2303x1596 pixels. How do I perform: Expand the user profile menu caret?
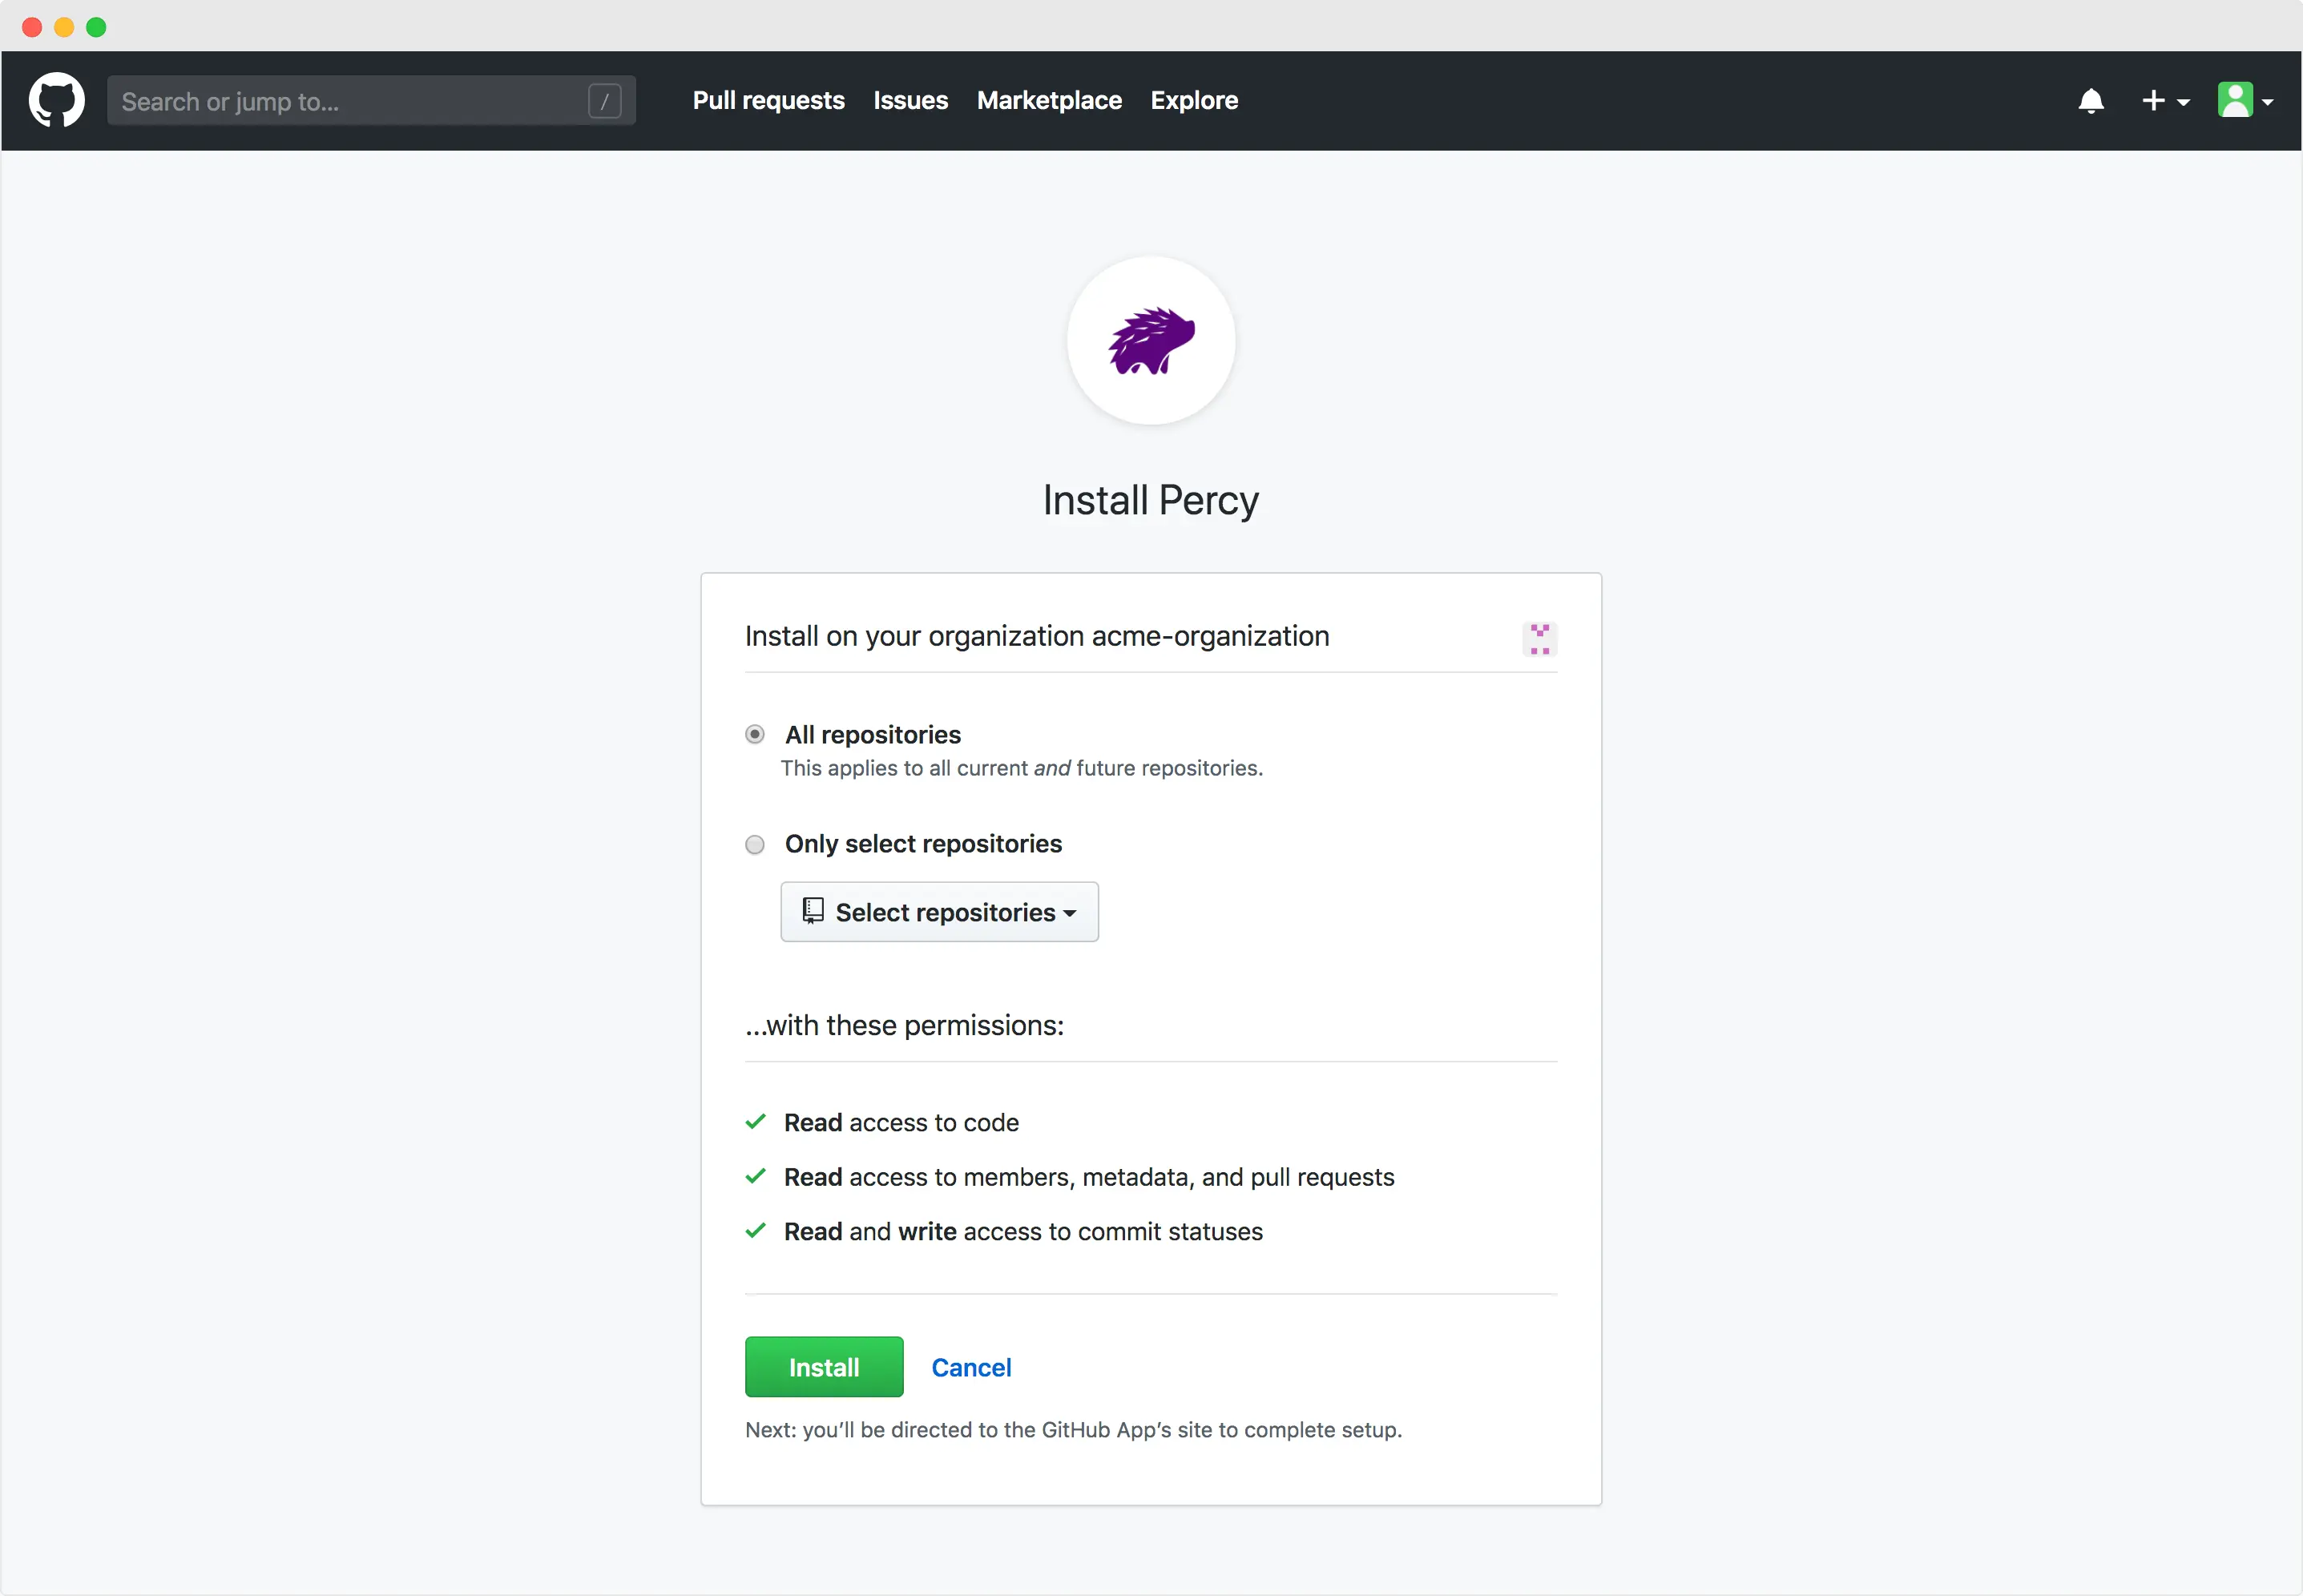coord(2268,103)
